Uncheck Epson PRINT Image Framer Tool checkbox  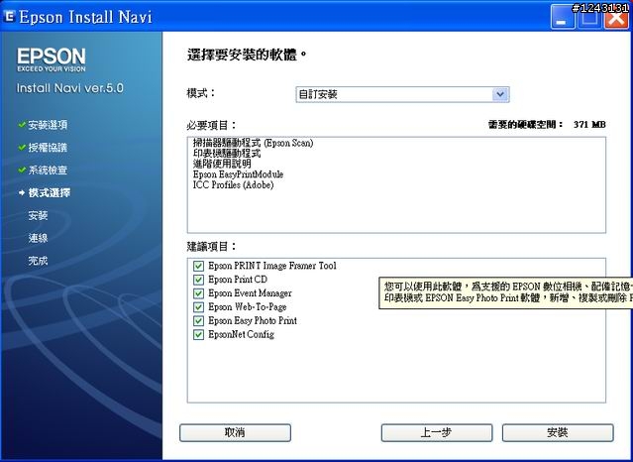click(x=198, y=266)
